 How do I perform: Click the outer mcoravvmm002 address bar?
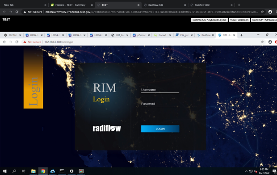click(x=151, y=12)
